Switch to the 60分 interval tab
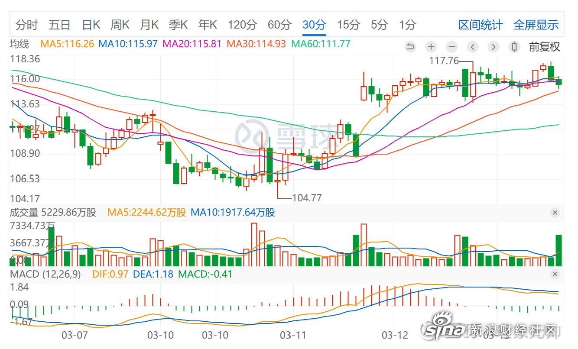Screen dimensions: 578x349 point(279,25)
